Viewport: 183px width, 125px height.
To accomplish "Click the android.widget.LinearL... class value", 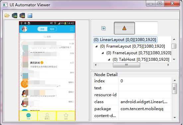I will (144, 102).
